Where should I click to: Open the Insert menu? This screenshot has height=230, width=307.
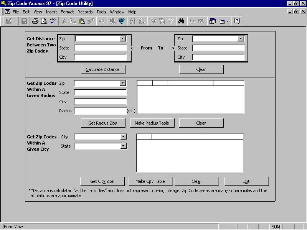(x=51, y=12)
